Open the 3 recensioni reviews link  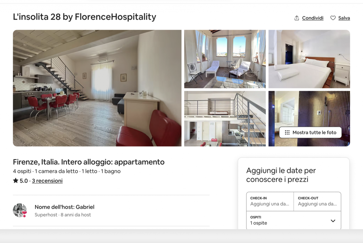47,181
